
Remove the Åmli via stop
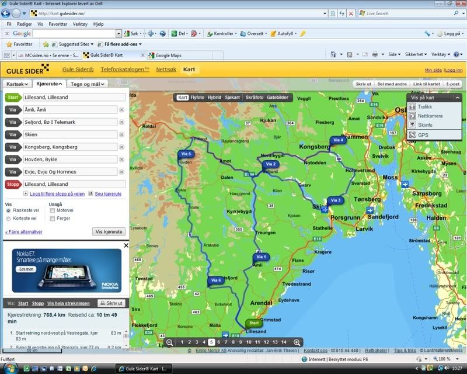click(x=122, y=110)
